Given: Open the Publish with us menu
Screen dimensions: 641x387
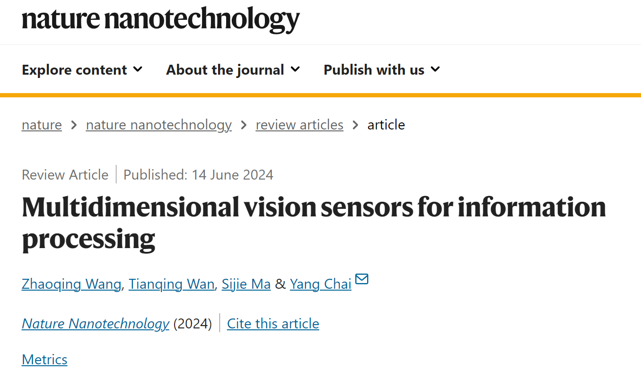Looking at the screenshot, I should pos(382,70).
